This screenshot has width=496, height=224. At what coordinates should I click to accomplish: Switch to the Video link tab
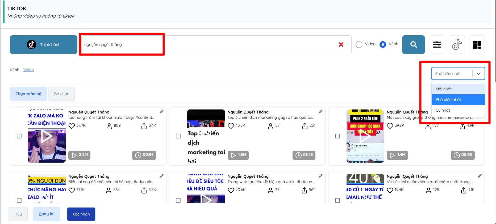click(x=28, y=70)
